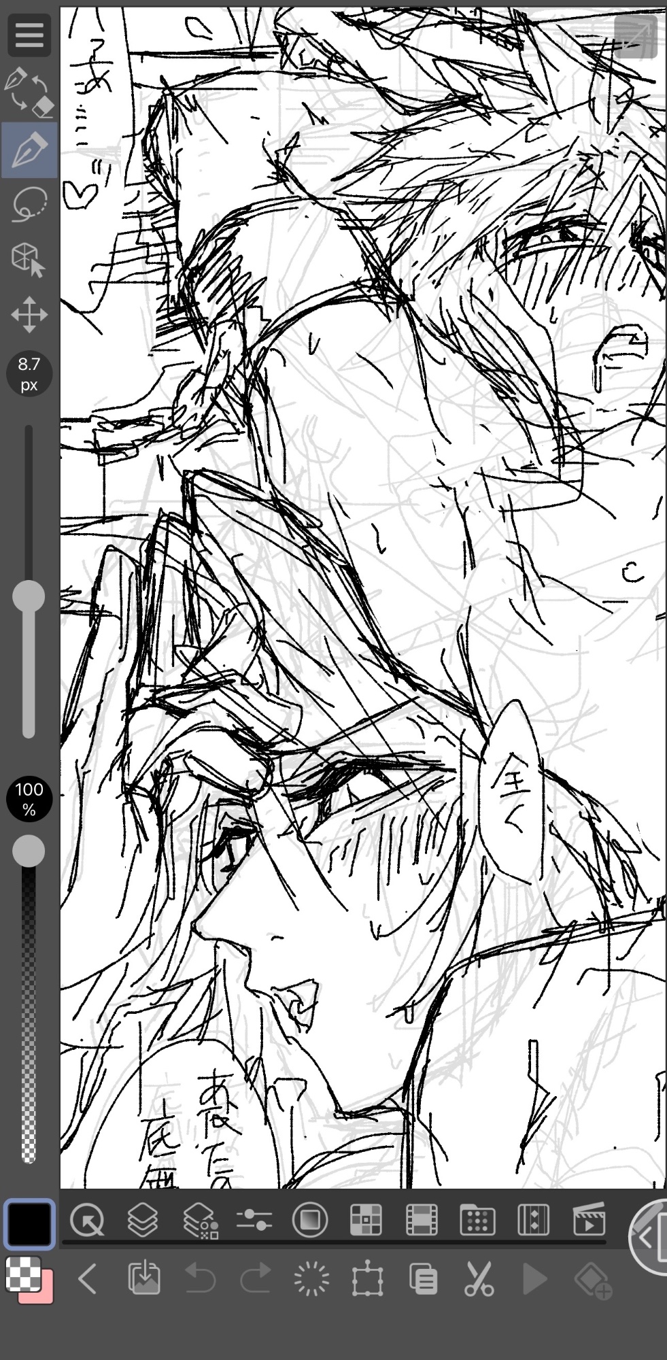Click the Cut scissors icon
Viewport: 667px width, 1360px height.
(479, 1280)
